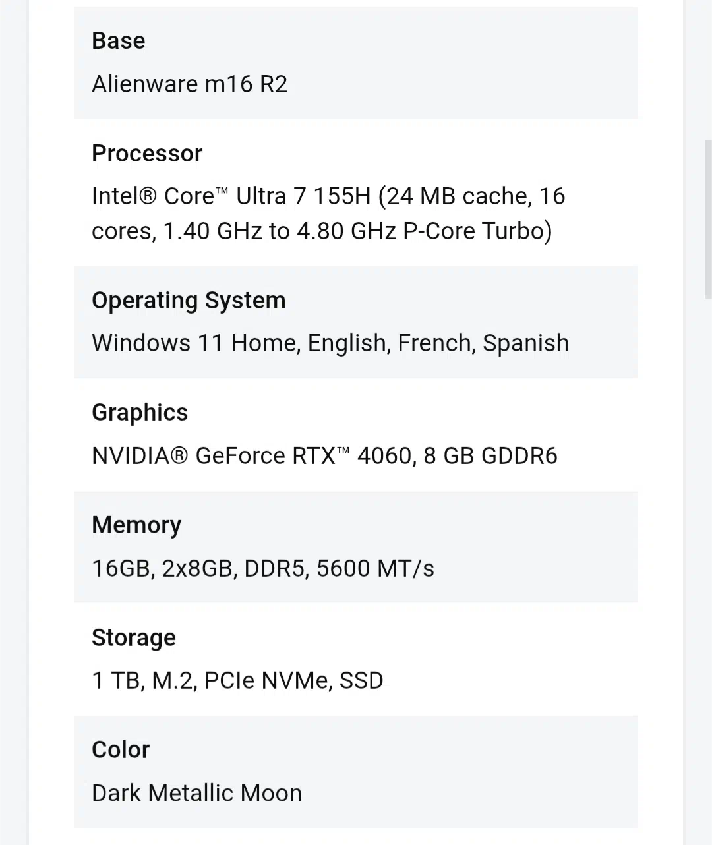Viewport: 712px width, 845px height.
Task: Click the Base heading label
Action: pyautogui.click(x=118, y=41)
